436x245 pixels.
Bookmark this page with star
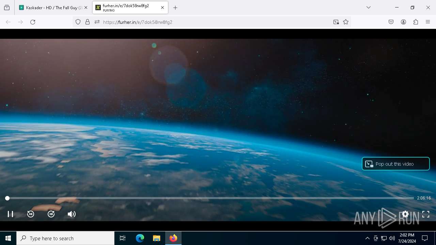tap(346, 22)
